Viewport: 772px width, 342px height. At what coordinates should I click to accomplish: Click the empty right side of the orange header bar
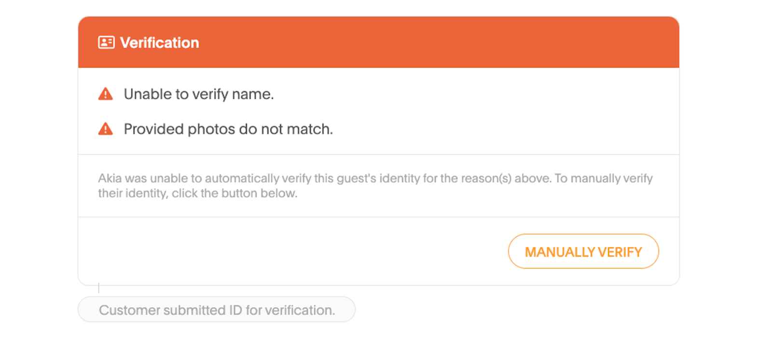point(482,42)
